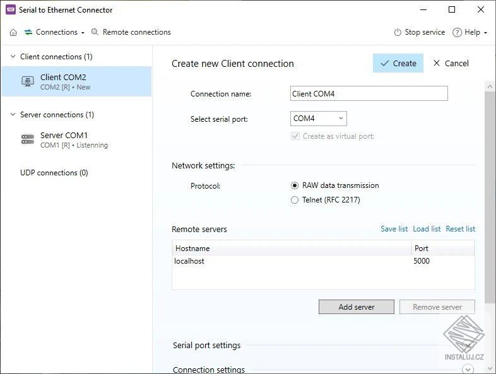The width and height of the screenshot is (496, 374).
Task: Select the Client COM2 connection icon
Action: 28,81
